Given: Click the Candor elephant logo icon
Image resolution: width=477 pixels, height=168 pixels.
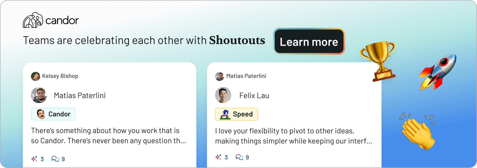Looking at the screenshot, I should coord(33,20).
